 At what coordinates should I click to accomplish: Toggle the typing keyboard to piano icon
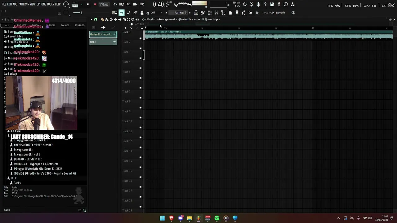tap(115, 13)
